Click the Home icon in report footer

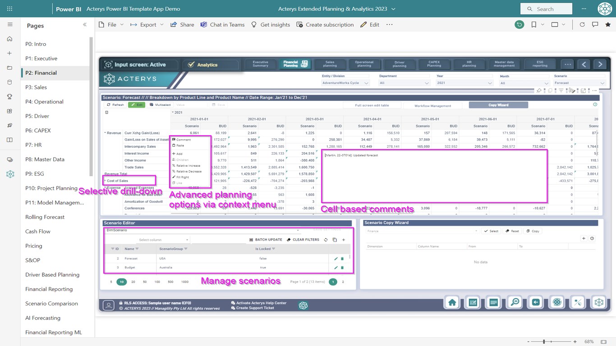452,302
